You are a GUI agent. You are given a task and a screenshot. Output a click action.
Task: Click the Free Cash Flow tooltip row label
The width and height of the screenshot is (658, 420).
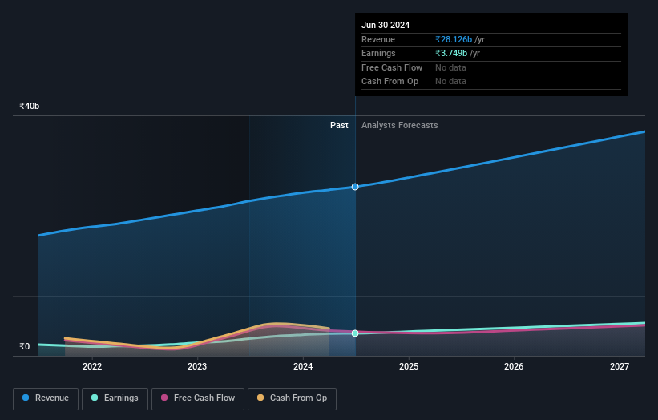pyautogui.click(x=392, y=67)
